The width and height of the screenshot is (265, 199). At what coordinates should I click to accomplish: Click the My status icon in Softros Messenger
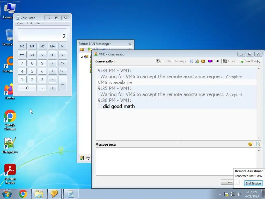[82, 158]
